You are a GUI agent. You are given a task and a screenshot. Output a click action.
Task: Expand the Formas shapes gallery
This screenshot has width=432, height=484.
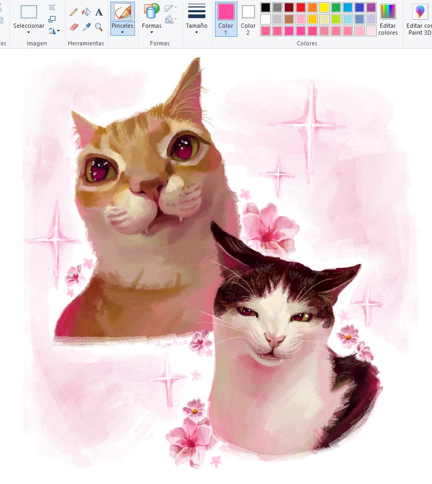coord(151,19)
